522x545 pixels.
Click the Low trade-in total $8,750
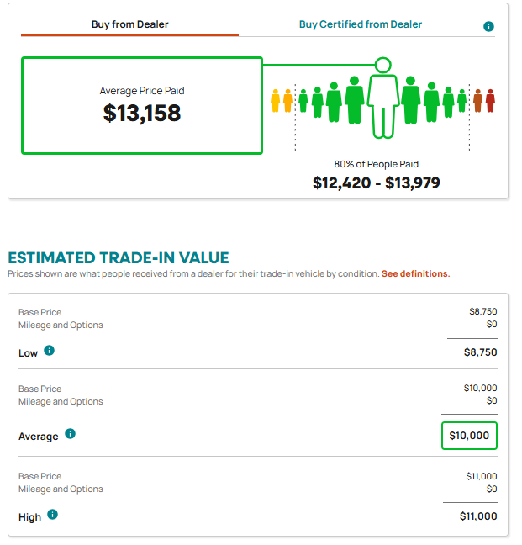480,352
